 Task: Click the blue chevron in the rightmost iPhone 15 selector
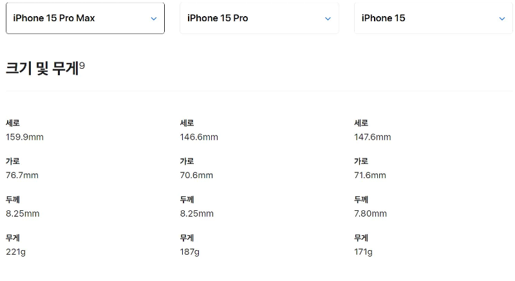502,19
